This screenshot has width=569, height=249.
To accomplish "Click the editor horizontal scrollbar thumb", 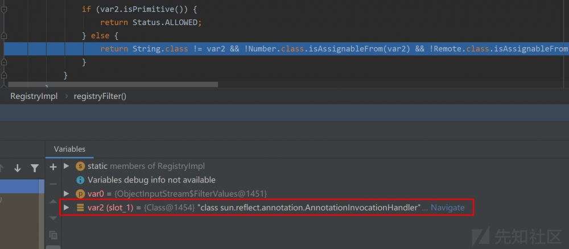I will pyautogui.click(x=113, y=85).
